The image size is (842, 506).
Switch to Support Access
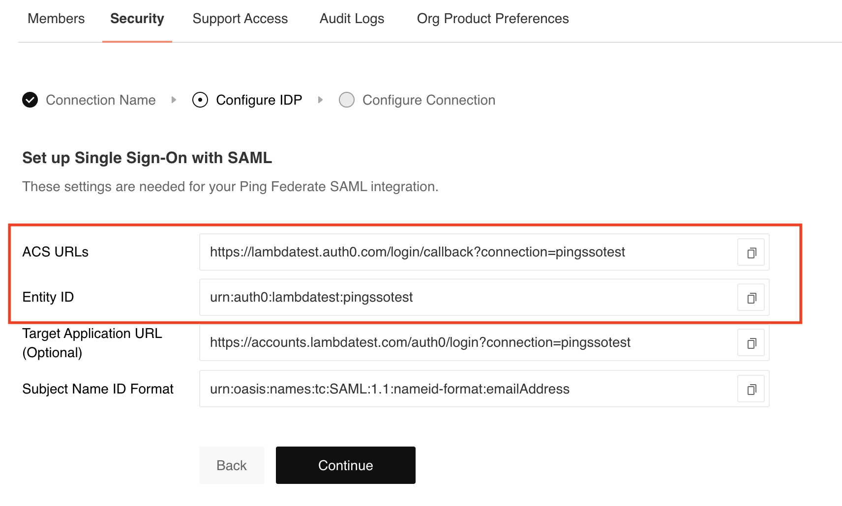(240, 19)
